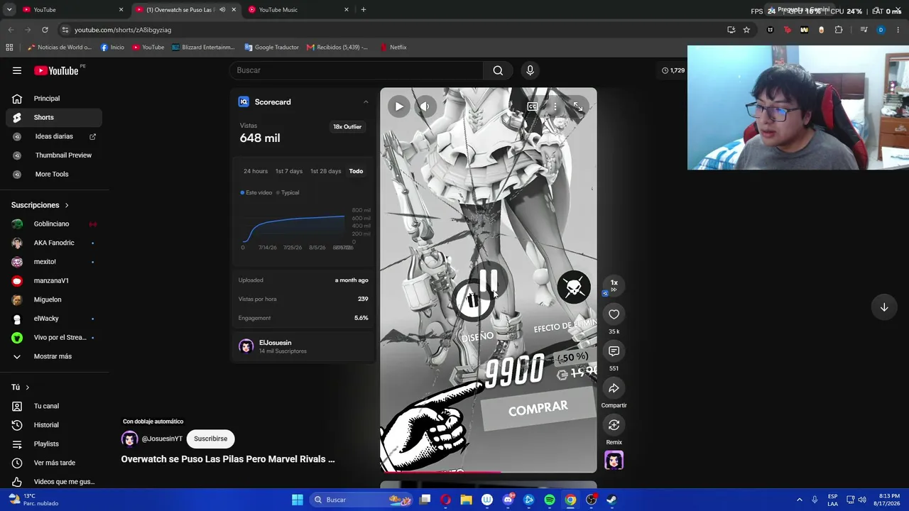Open the Goblinciano subscription
The image size is (909, 511).
tap(55, 224)
